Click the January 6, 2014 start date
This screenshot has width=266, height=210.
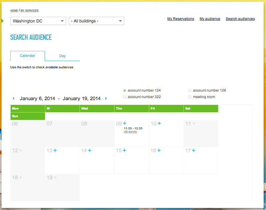click(x=37, y=98)
